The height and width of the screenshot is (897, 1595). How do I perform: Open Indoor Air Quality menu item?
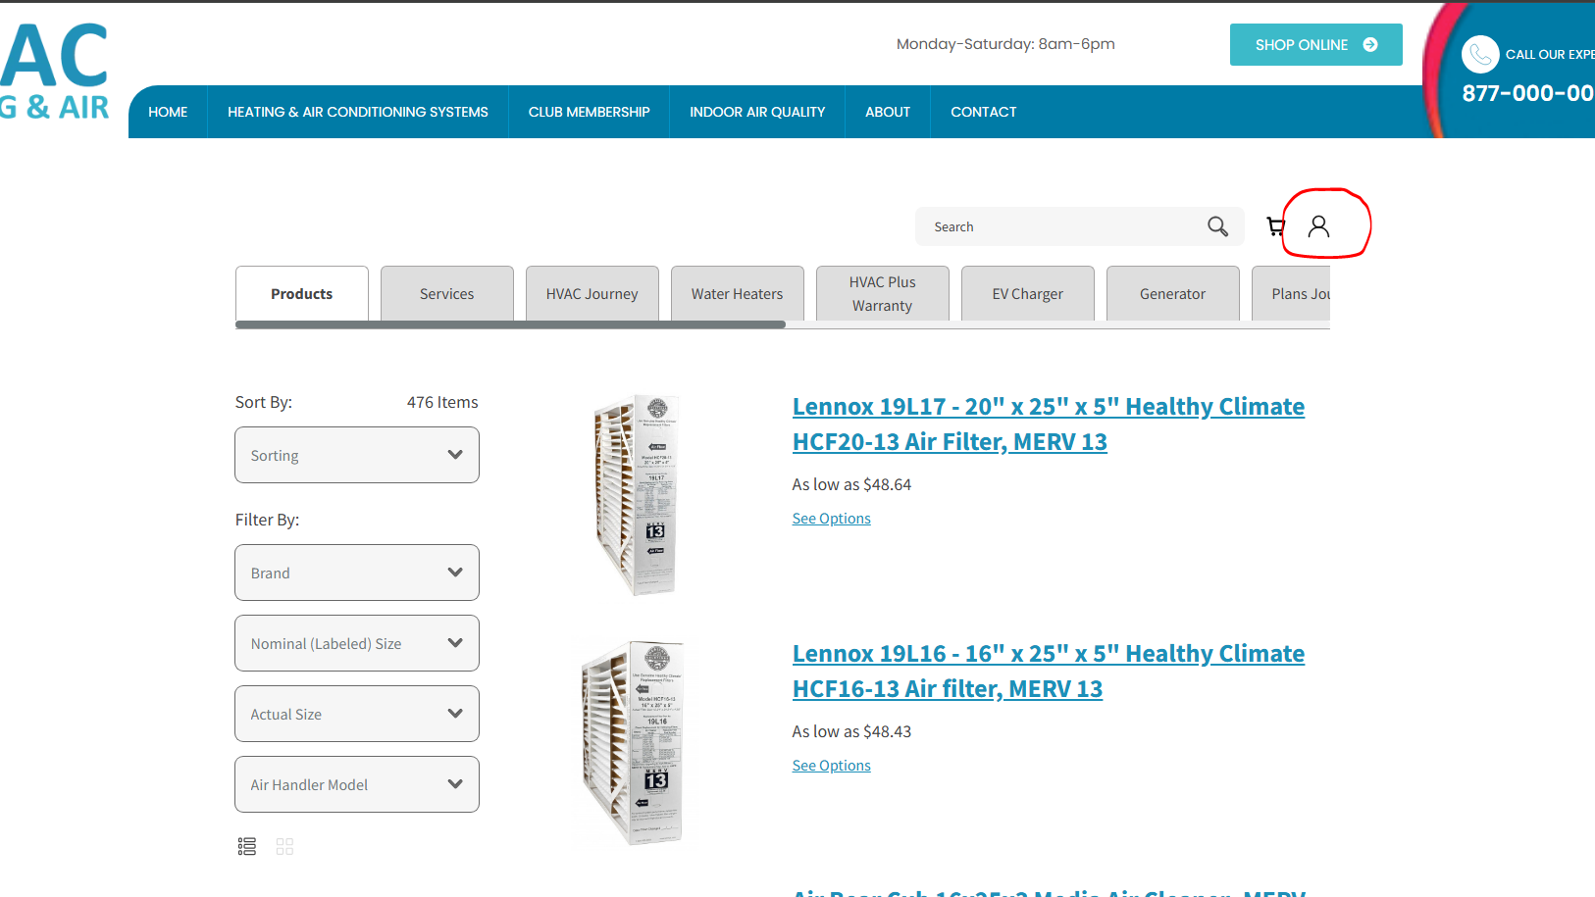coord(757,112)
